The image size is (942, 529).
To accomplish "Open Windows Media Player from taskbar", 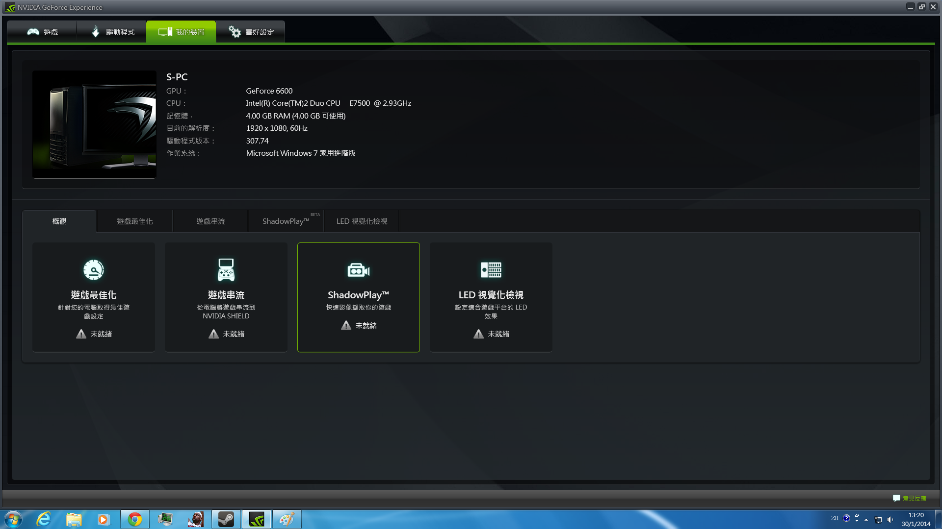I will [104, 519].
